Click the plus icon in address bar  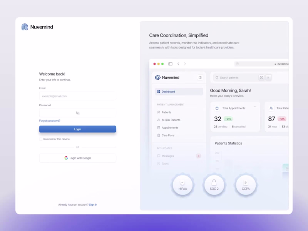click(237, 64)
